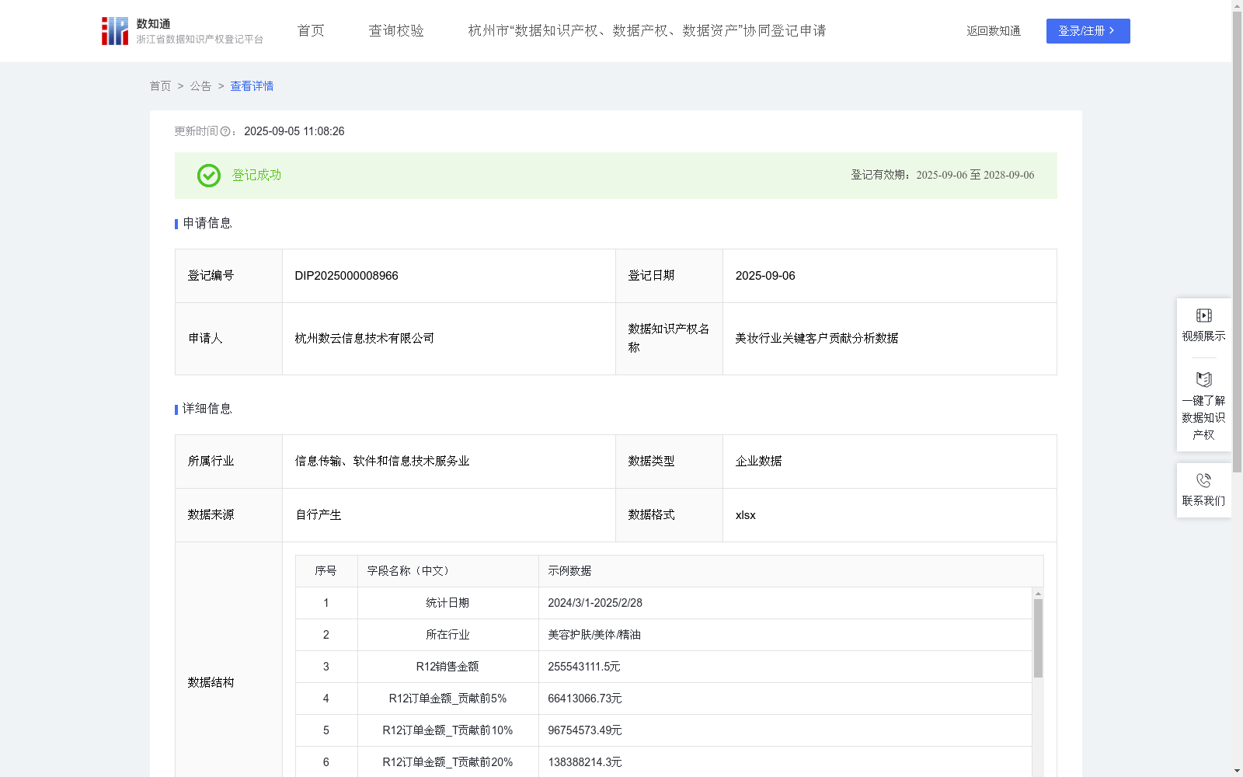Click the 示例数据 column header
Image resolution: width=1243 pixels, height=777 pixels.
tap(791, 571)
